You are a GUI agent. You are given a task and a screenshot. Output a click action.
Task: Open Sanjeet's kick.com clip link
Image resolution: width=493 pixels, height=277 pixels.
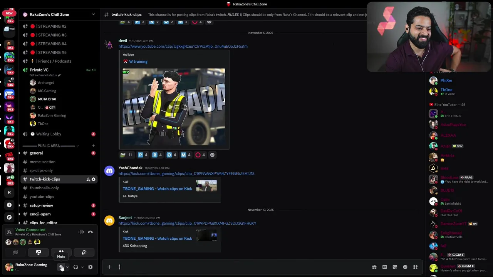[x=187, y=224]
